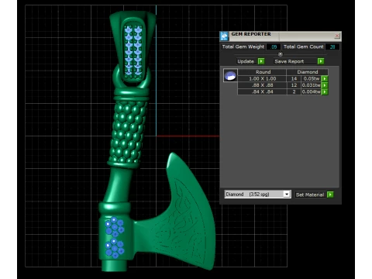
Task: Click the scaled grip of the handle
Action: (129, 132)
